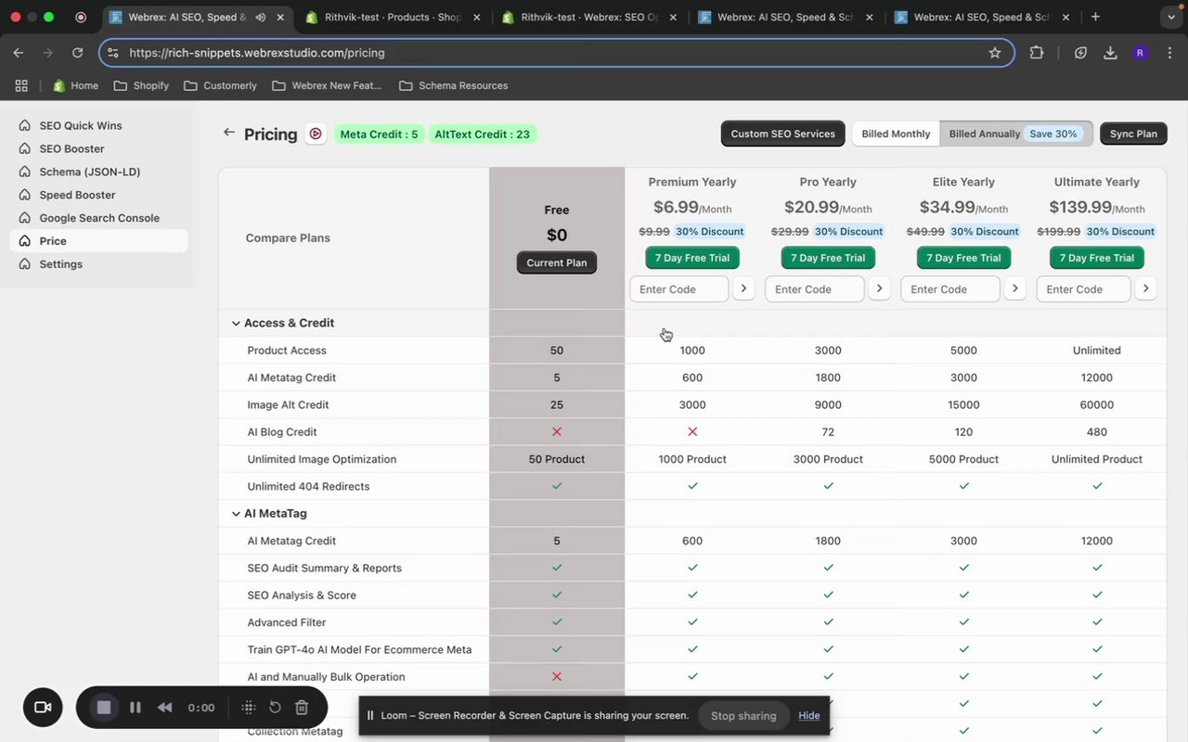
Task: Open the Shopify bookmarks folder
Action: (x=141, y=85)
